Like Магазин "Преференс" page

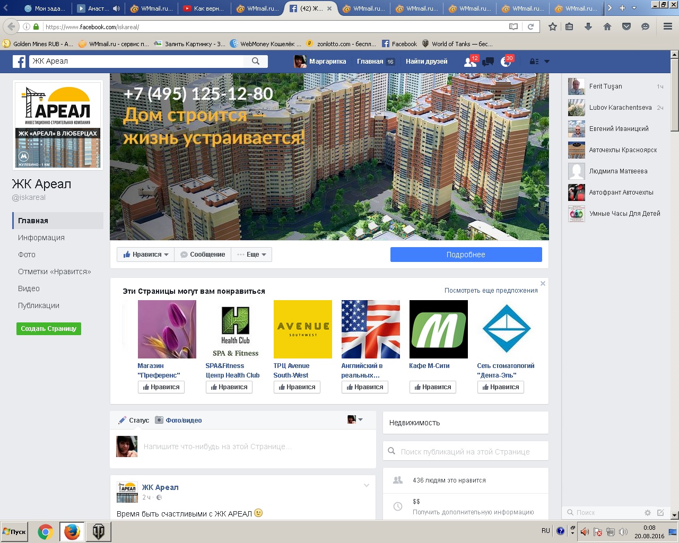click(x=161, y=387)
